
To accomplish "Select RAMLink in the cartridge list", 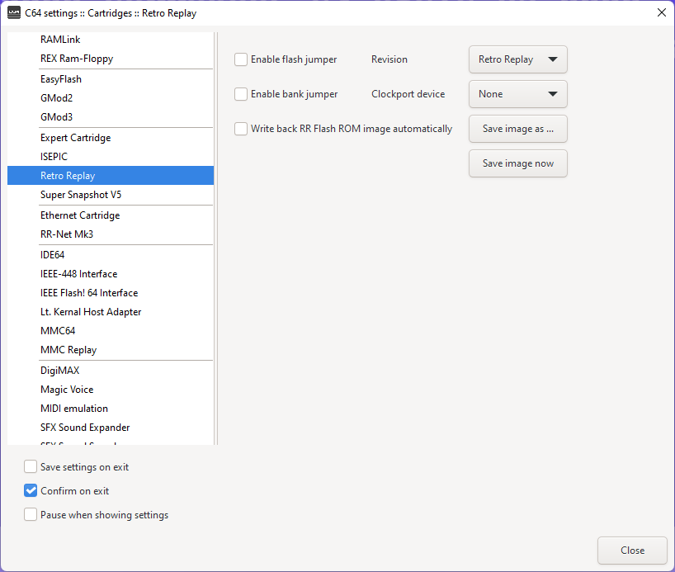I will (111, 40).
